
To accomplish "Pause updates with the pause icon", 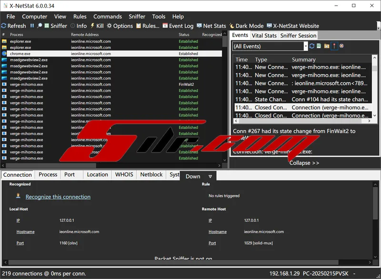I will (x=32, y=26).
